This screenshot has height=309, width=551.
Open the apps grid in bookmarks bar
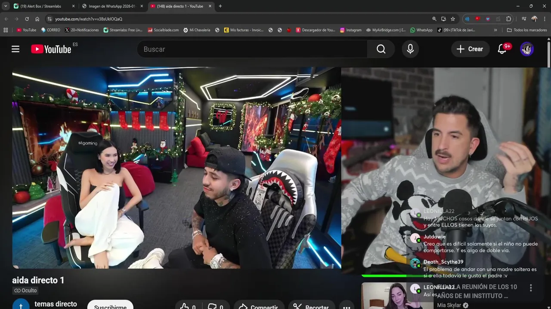(x=6, y=30)
